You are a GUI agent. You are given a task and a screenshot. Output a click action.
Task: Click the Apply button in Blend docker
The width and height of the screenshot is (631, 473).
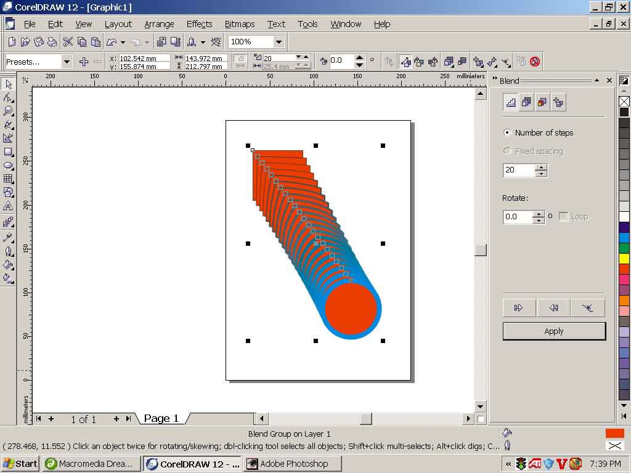click(554, 331)
